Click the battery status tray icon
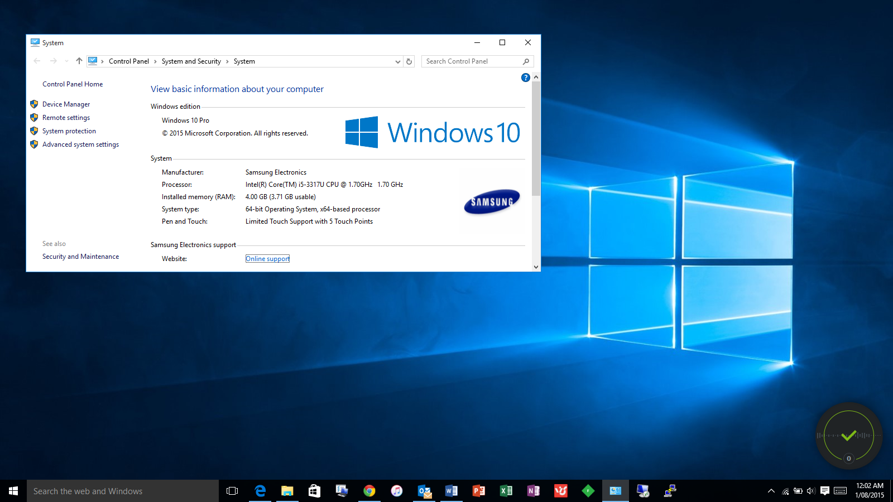 [x=798, y=491]
